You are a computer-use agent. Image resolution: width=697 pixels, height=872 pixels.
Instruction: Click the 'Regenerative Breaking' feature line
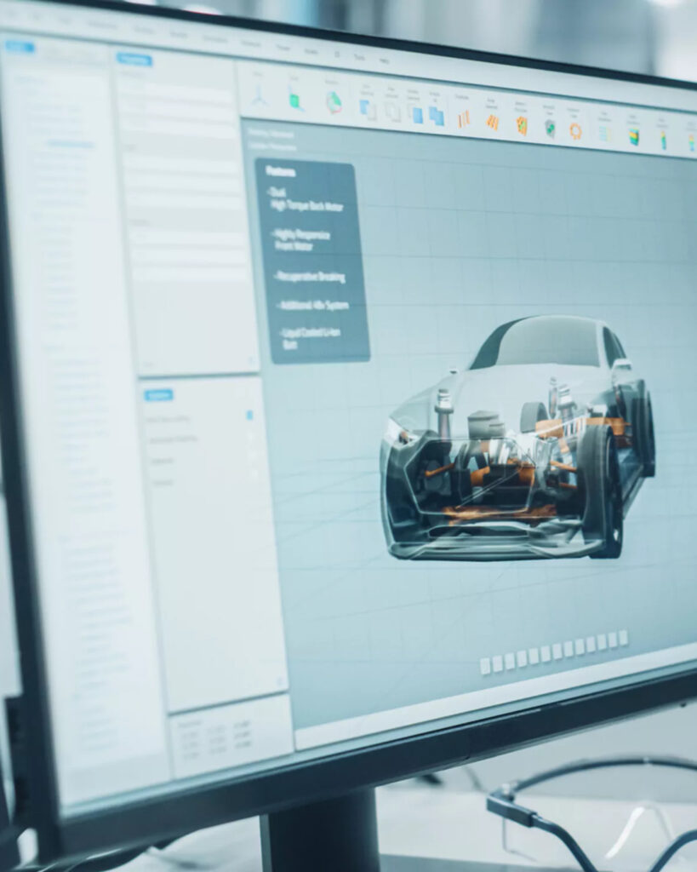[x=310, y=277]
